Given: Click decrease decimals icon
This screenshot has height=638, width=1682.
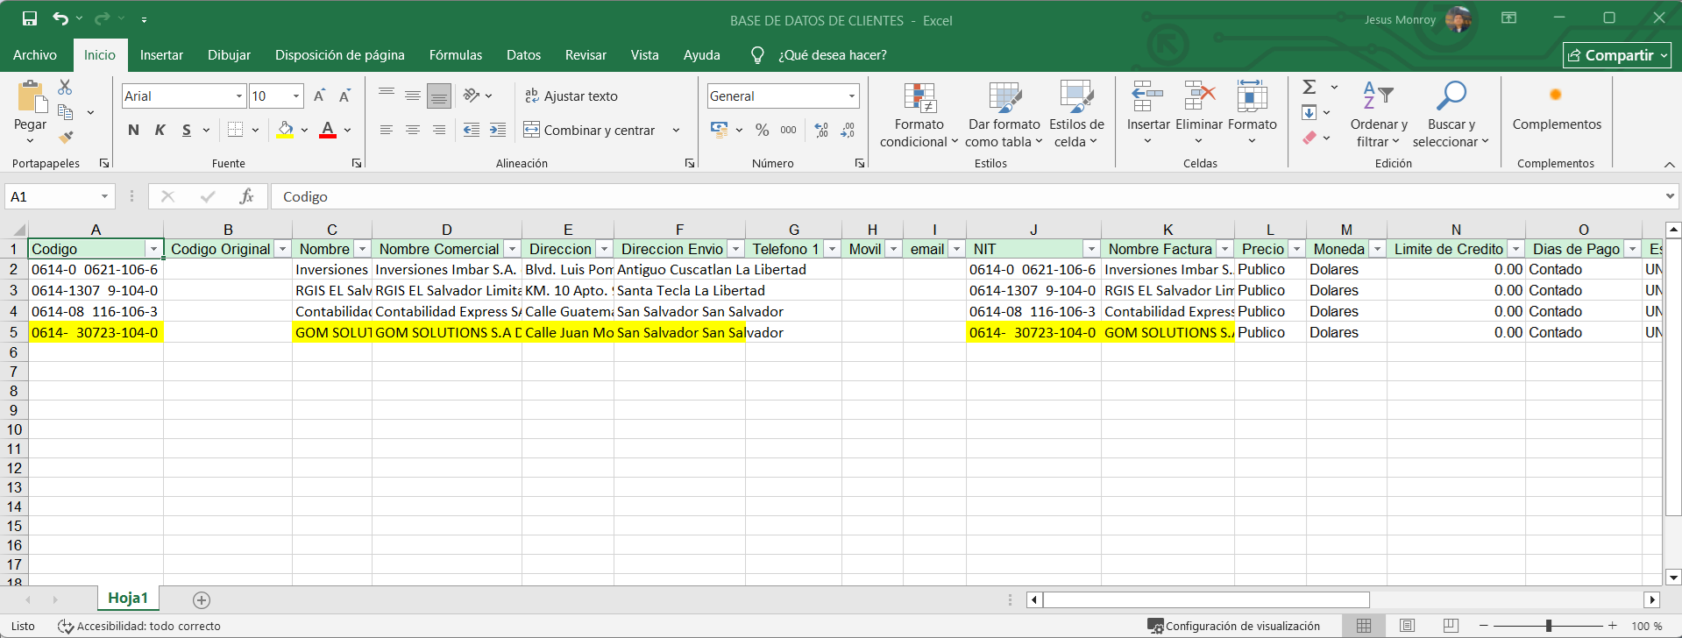Looking at the screenshot, I should pyautogui.click(x=848, y=130).
